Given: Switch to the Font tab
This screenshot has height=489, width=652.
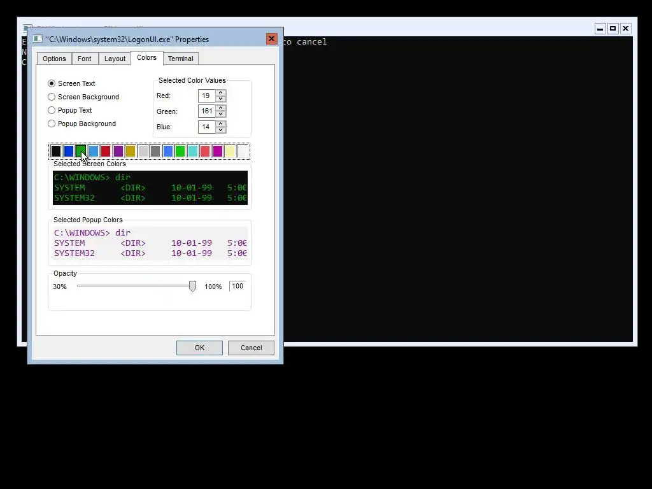Looking at the screenshot, I should click(85, 59).
